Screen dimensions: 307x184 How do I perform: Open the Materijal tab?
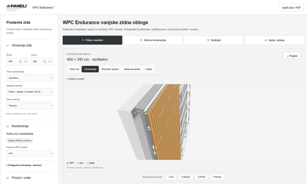coord(214,40)
